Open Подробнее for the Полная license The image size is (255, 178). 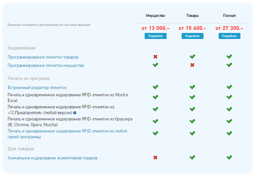point(229,36)
